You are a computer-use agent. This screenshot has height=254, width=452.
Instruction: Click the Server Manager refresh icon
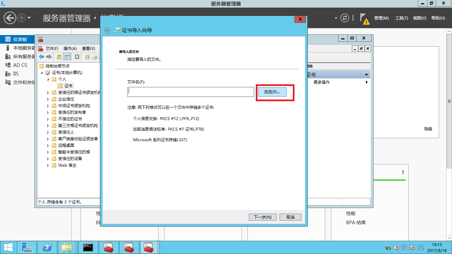[x=345, y=18]
